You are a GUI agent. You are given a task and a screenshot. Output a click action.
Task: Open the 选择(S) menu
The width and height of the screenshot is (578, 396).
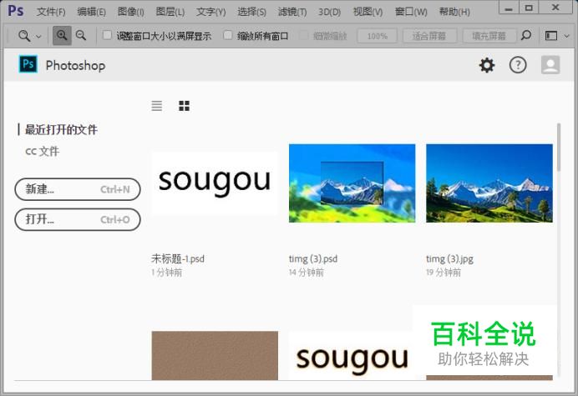(x=251, y=12)
